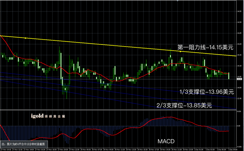The height and width of the screenshot is (151, 244).
Task: Click the 1/3支撑位–13.96美元 label
Action: [x=207, y=92]
